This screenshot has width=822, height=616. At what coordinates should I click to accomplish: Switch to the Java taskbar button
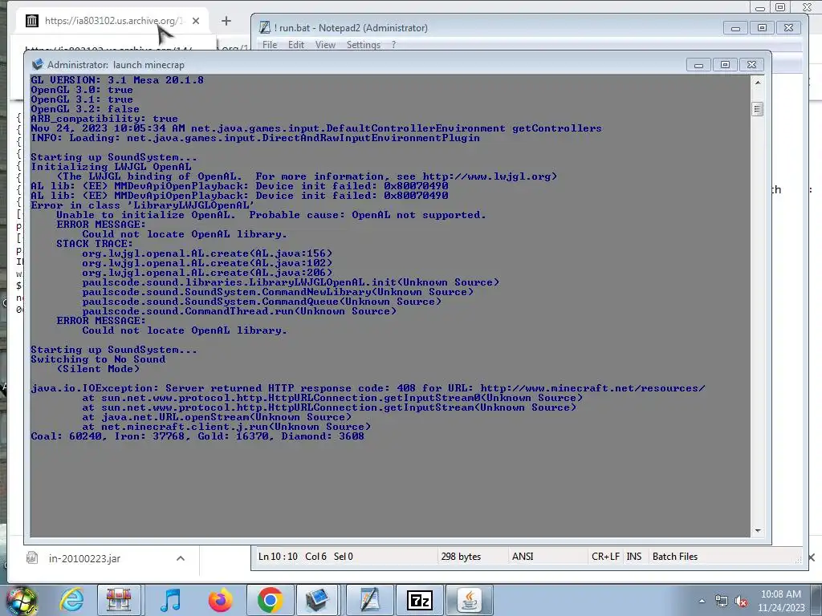469,600
